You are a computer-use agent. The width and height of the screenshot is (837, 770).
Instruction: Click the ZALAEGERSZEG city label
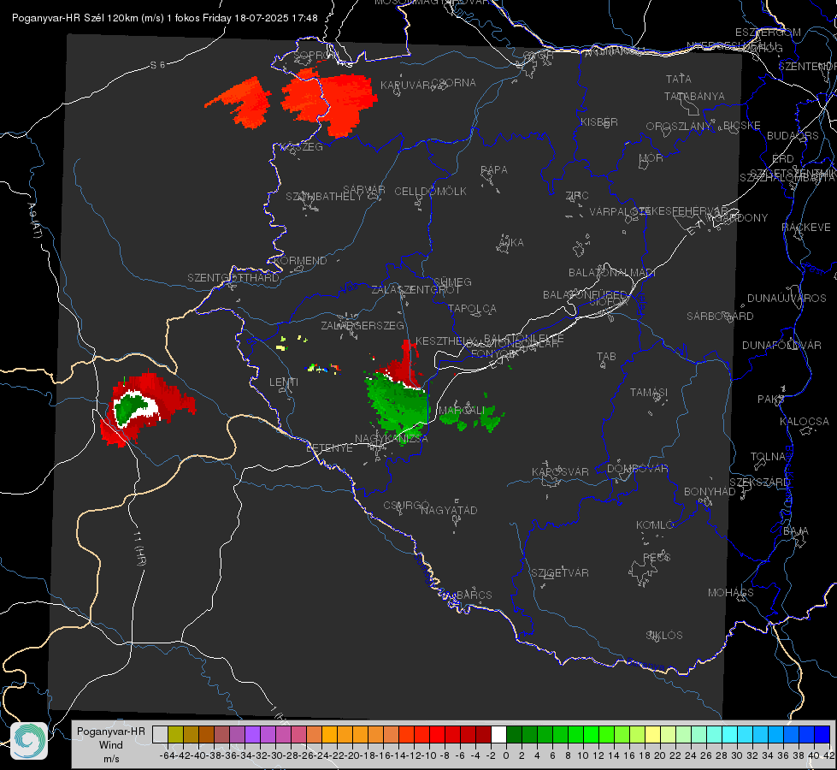pyautogui.click(x=363, y=325)
